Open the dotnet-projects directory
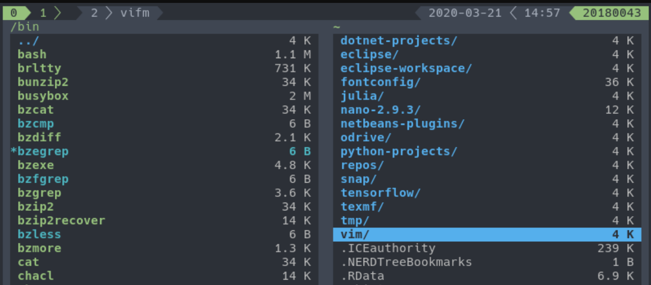Image resolution: width=651 pixels, height=285 pixels. pos(399,41)
